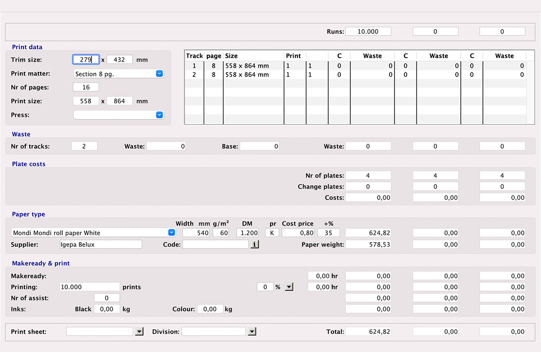Click the Paper type section heading
The image size is (541, 352).
click(x=28, y=214)
